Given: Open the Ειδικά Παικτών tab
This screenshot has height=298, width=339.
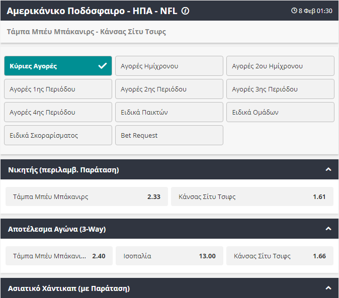Looking at the screenshot, I should 169,112.
